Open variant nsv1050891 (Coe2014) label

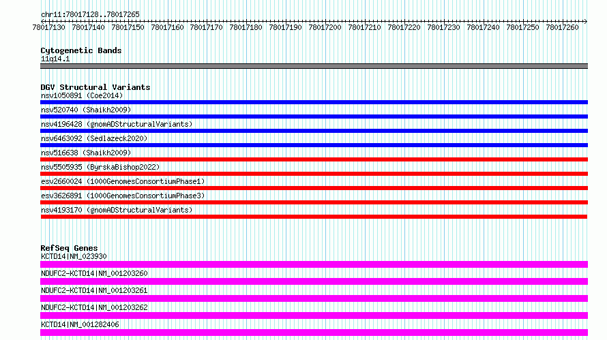point(82,95)
